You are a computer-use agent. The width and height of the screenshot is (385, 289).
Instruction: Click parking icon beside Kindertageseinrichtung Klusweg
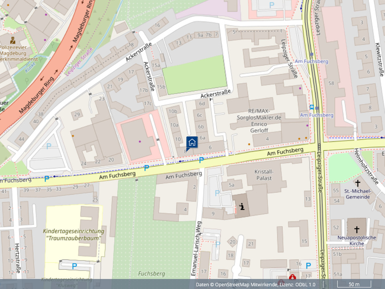[74, 266]
